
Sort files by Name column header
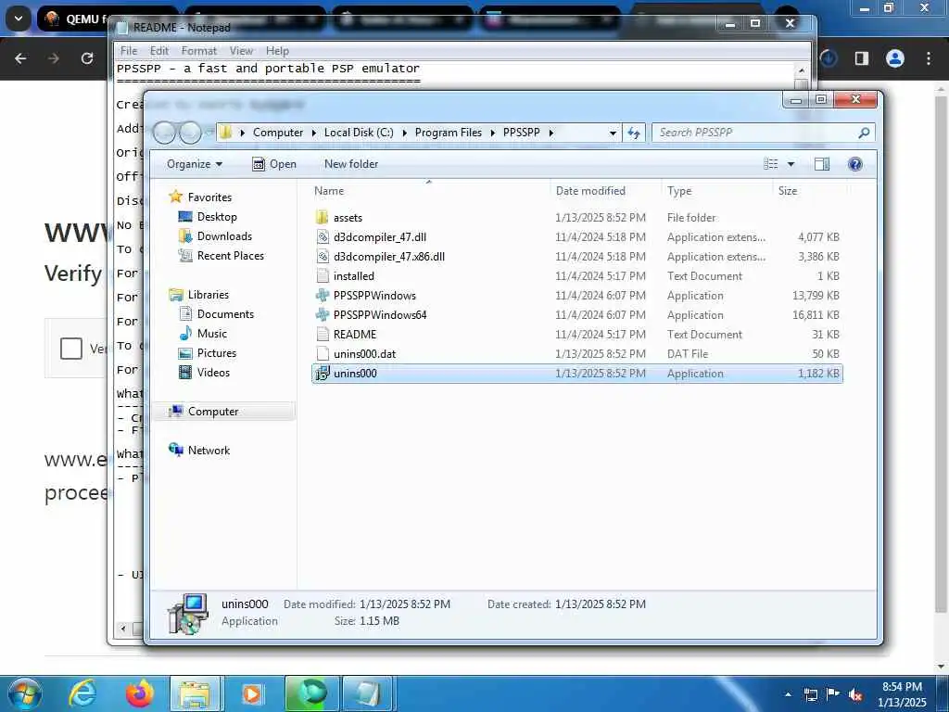tap(429, 191)
